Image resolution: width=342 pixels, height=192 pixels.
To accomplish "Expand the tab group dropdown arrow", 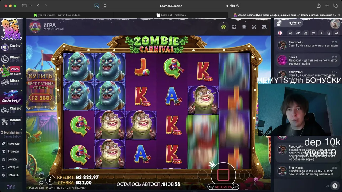I will tap(30, 6).
